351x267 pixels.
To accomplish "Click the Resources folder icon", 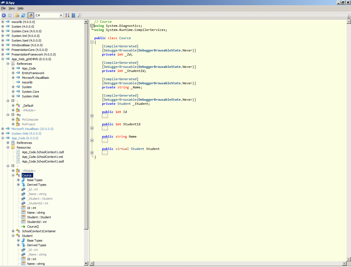I will (13, 147).
